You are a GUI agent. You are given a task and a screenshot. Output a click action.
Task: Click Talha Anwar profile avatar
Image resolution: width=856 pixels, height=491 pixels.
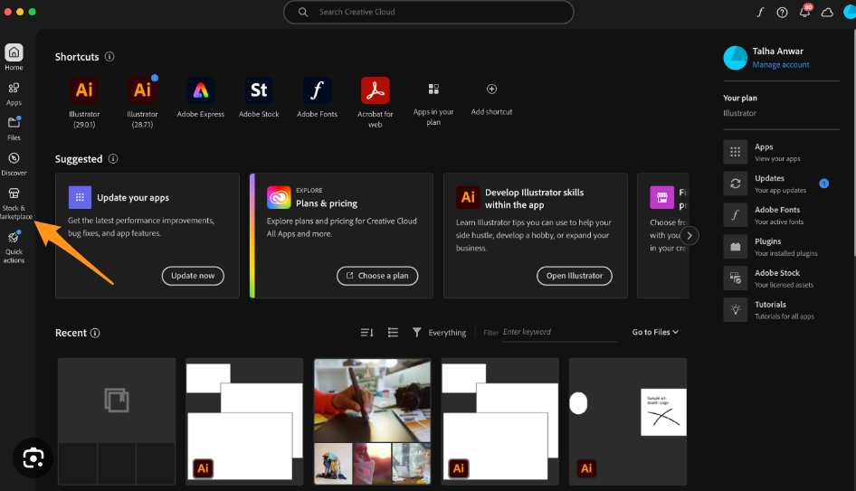pos(736,58)
